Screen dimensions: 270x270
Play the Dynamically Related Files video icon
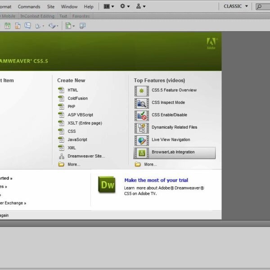click(142, 128)
